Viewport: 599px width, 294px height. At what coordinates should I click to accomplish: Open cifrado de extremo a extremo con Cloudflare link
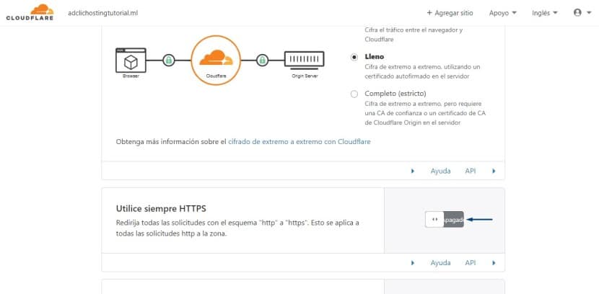[299, 141]
